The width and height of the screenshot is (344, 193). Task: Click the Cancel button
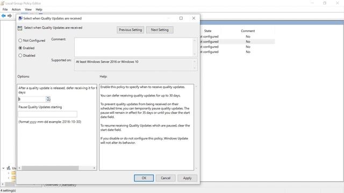tap(166, 178)
